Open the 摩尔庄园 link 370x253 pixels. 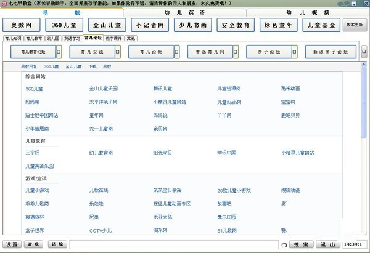point(227,217)
